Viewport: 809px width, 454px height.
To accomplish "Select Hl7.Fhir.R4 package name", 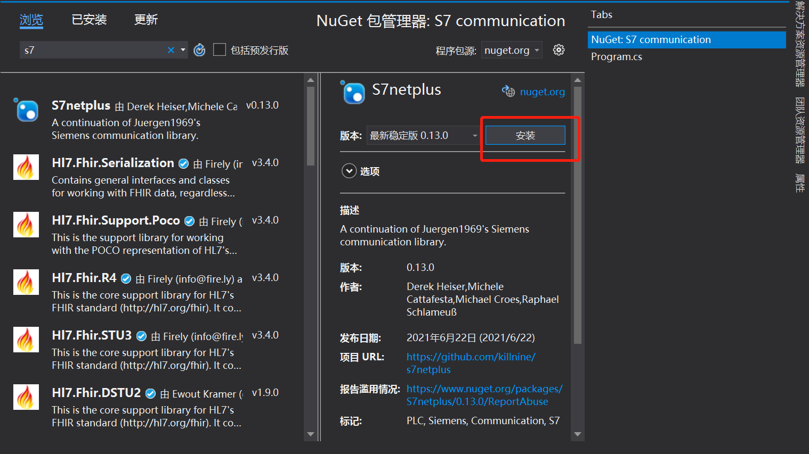I will click(x=84, y=278).
